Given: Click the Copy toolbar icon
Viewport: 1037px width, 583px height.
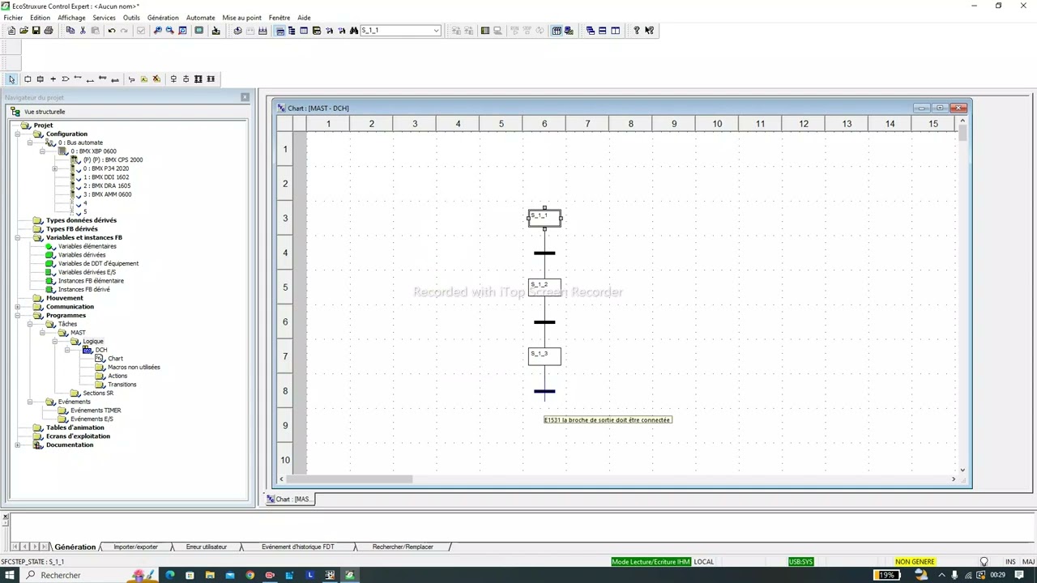Looking at the screenshot, I should click(70, 31).
